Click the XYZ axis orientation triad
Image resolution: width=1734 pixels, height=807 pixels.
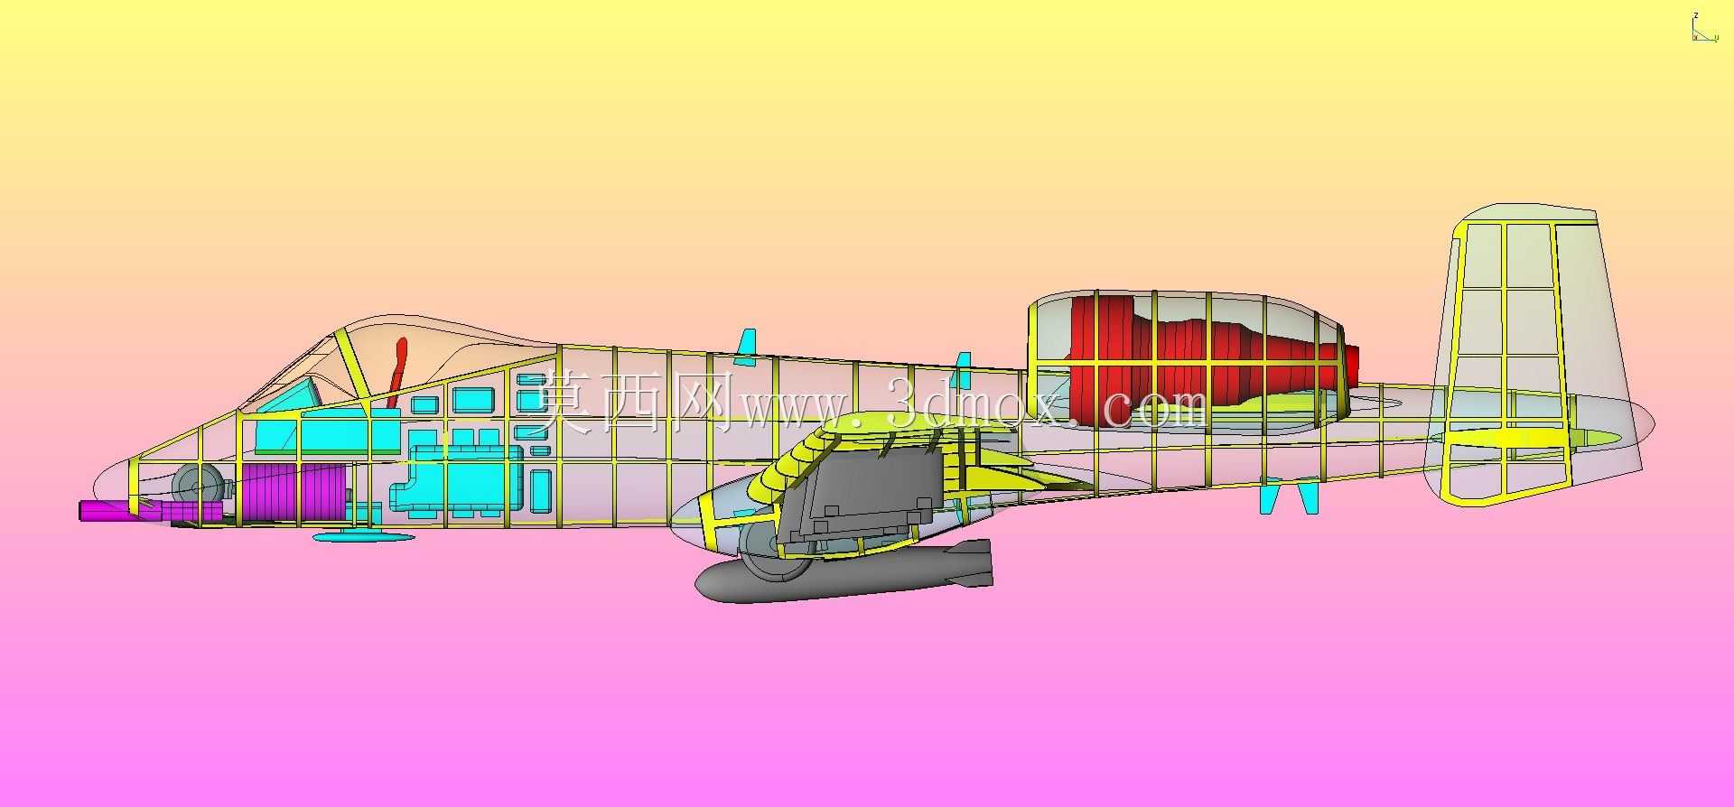pyautogui.click(x=1703, y=28)
